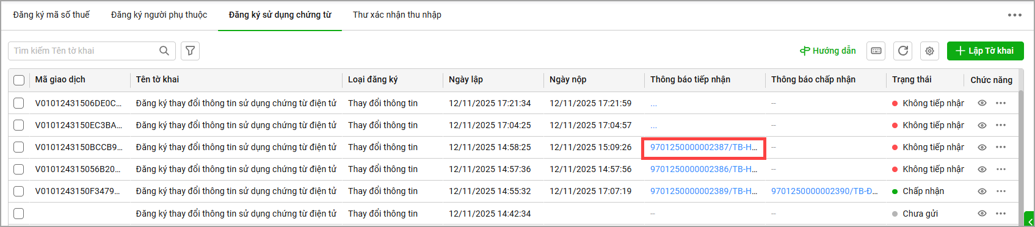This screenshot has height=227, width=1035.
Task: Click the keyboard shortcuts icon
Action: pos(876,51)
